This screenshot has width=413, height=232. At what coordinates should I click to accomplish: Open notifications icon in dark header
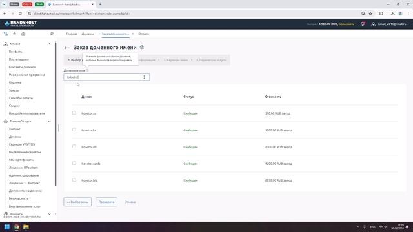coord(363,24)
